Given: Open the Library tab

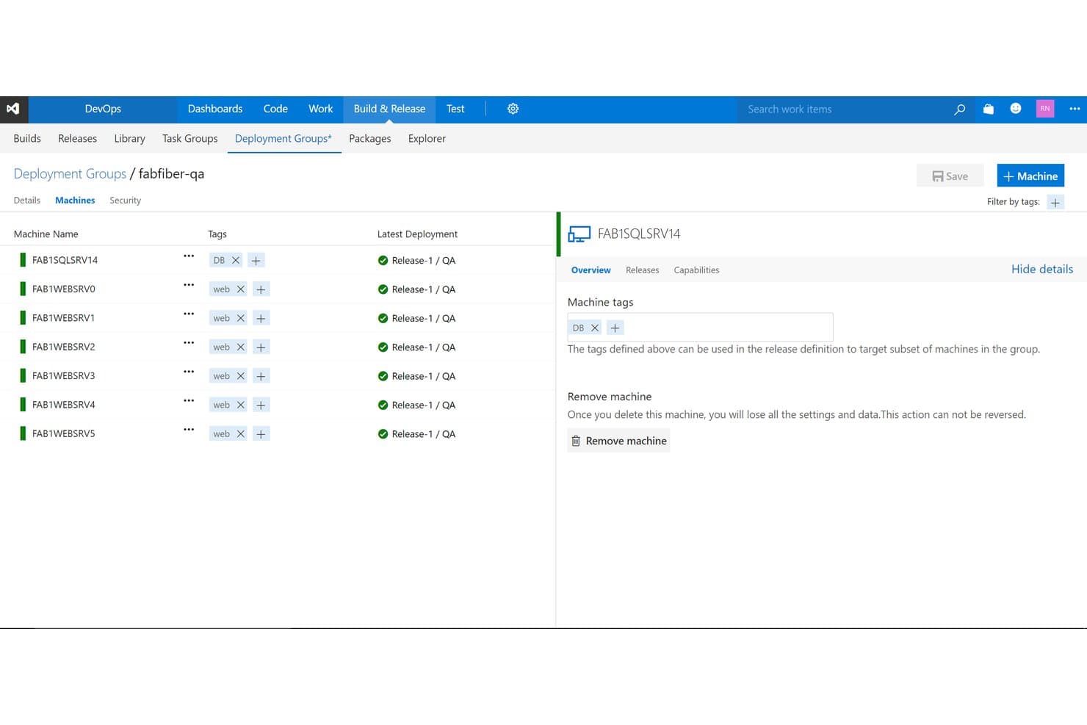Looking at the screenshot, I should coord(129,138).
